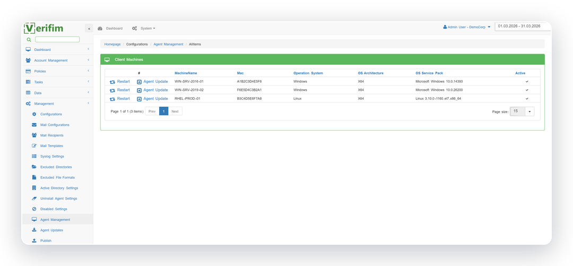Click the Active Directory Settings building icon
The width and height of the screenshot is (573, 266).
(34, 188)
